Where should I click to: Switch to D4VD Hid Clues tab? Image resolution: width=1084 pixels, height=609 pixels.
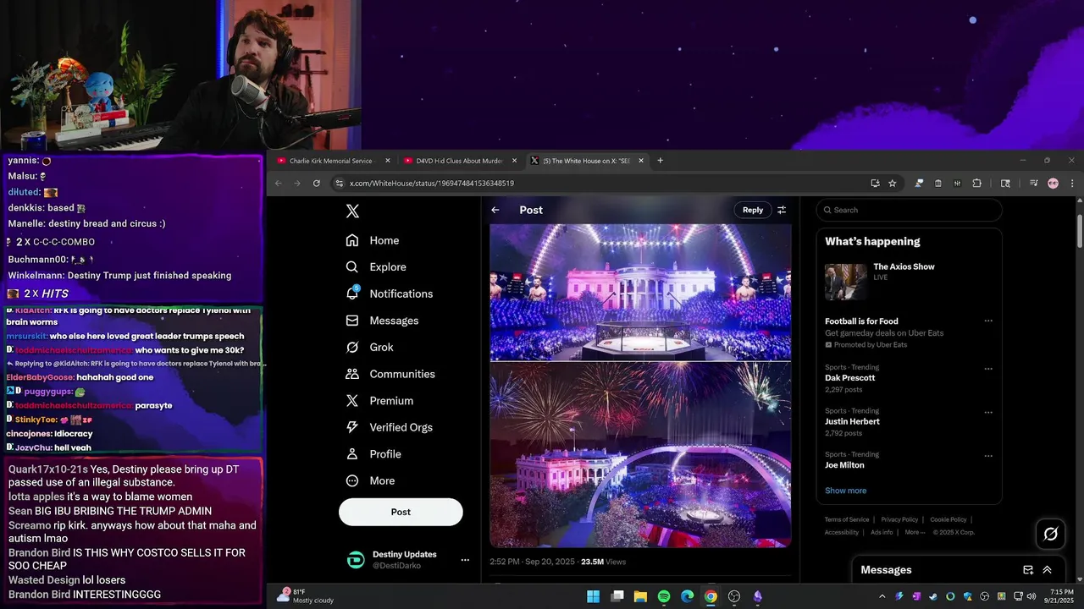[459, 161]
